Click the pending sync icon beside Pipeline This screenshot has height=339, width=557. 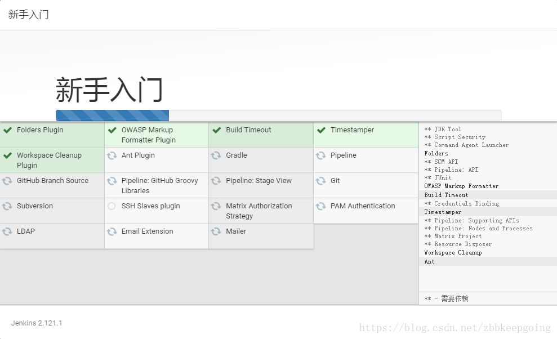click(321, 155)
